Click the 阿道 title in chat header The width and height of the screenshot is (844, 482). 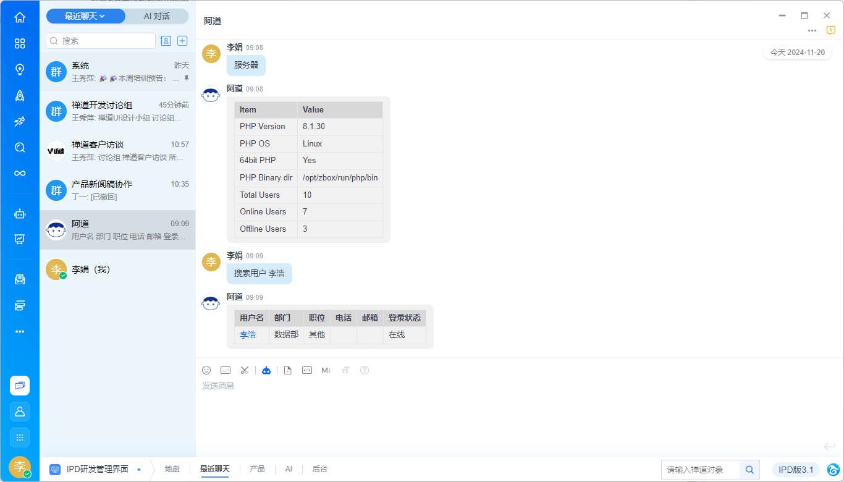(x=213, y=21)
